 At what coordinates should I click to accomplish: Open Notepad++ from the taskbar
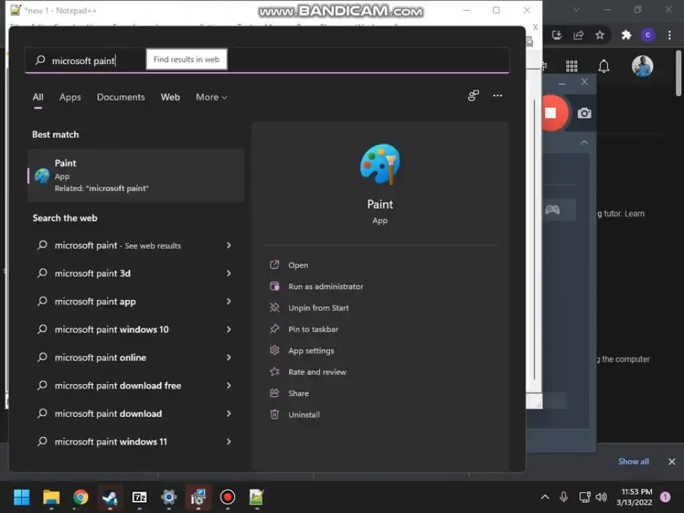pos(256,497)
